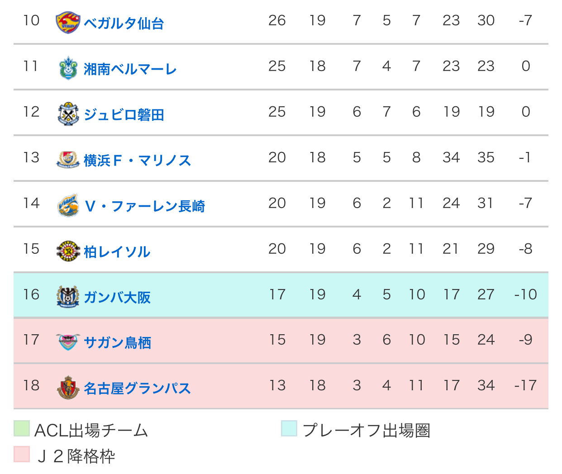Open the 名古屋グランパス team link
Screen dimensions: 562x474
click(138, 389)
